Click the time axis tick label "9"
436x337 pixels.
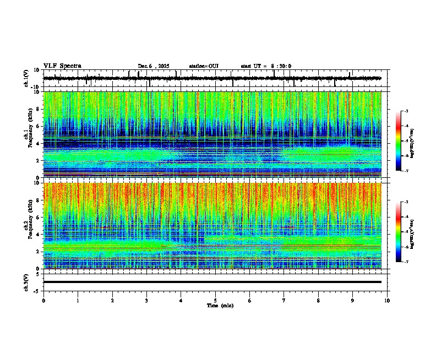[x=352, y=301]
